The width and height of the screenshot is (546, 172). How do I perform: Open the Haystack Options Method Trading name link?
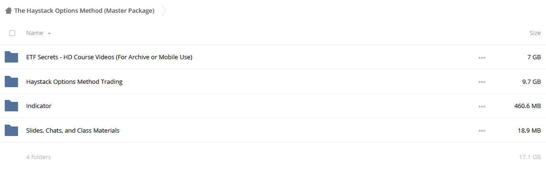click(74, 81)
